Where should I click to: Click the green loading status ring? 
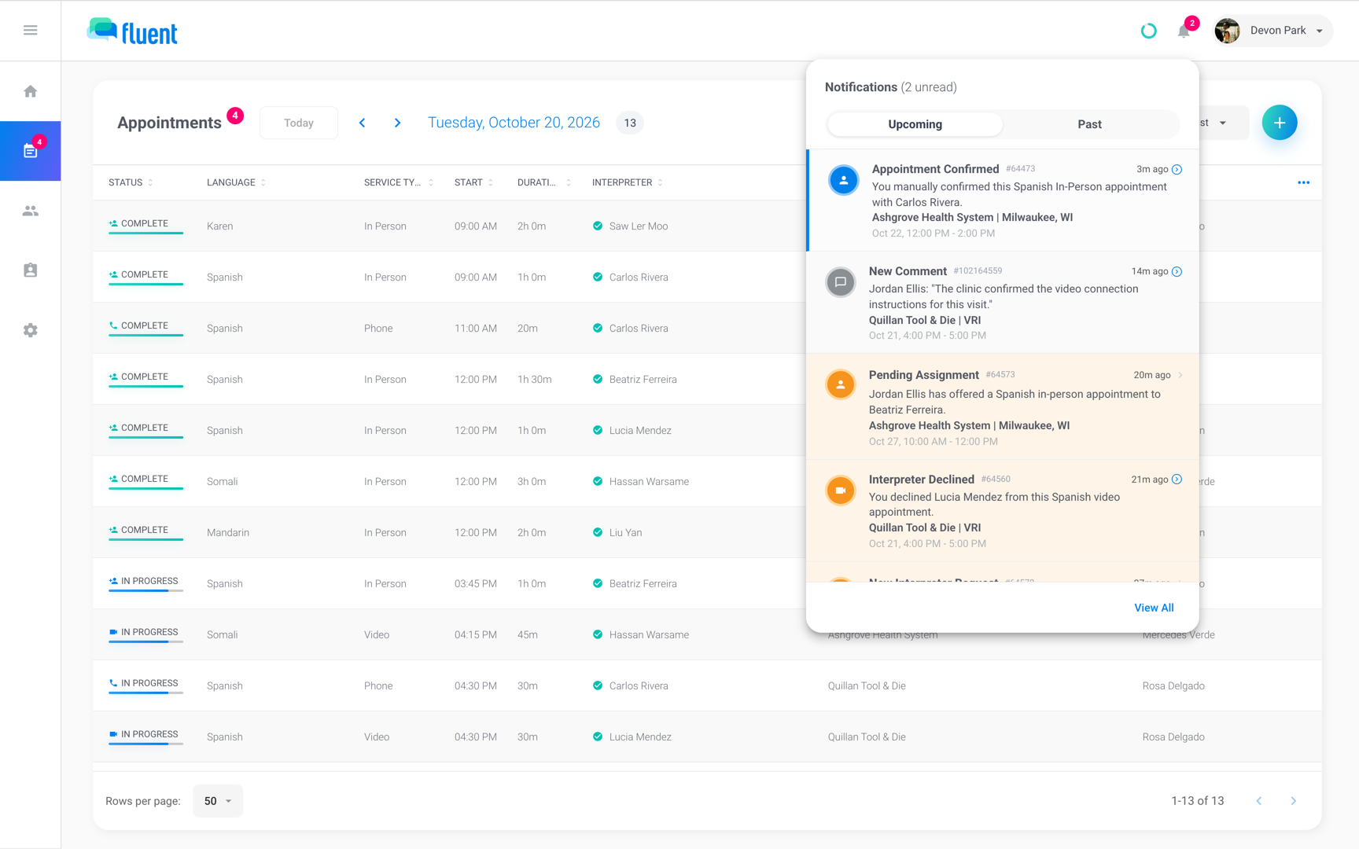1149,31
